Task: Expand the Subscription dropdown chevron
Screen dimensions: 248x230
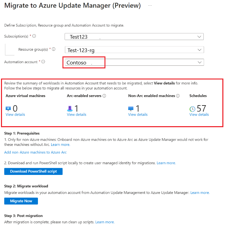Action: 199,37
